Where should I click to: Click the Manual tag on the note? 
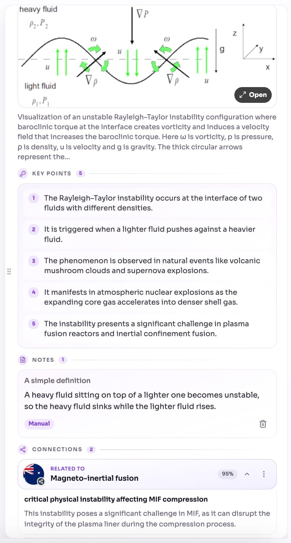[39, 424]
